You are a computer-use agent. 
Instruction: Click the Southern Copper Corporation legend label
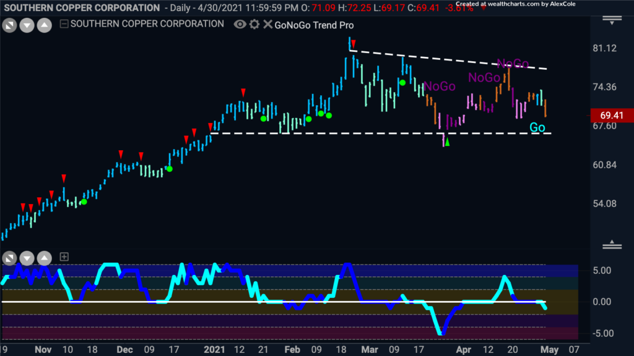point(147,24)
